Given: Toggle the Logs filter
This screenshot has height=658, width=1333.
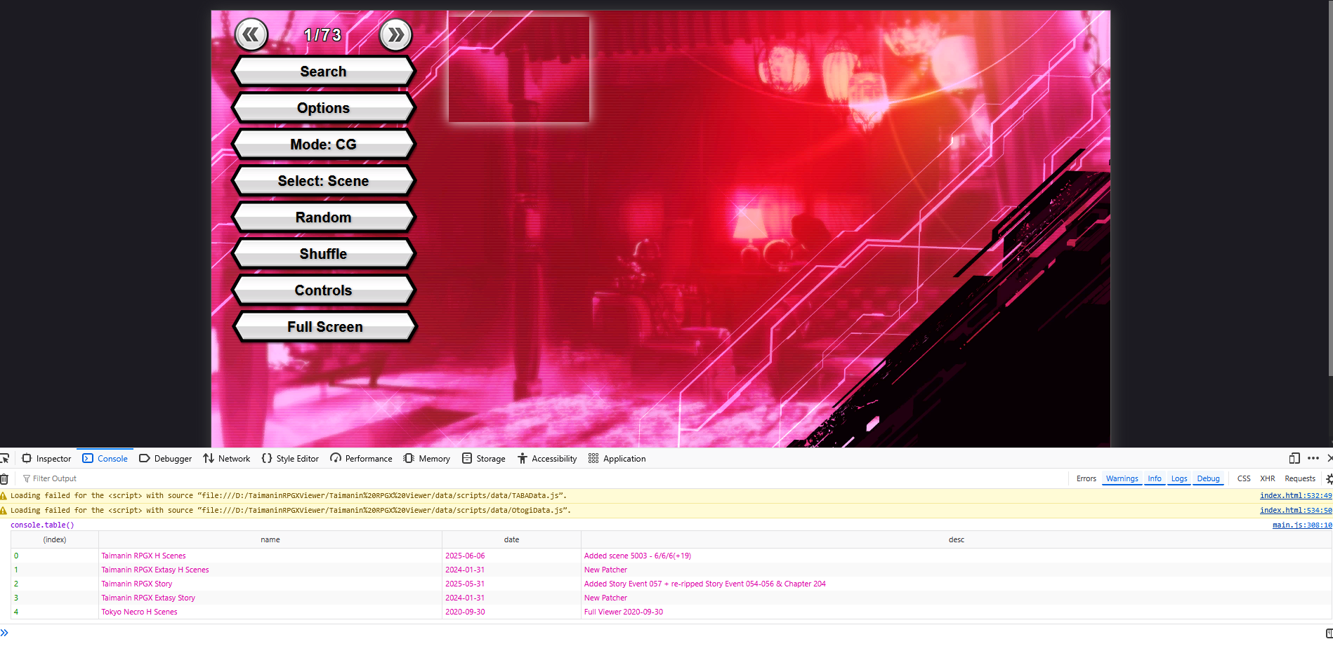Looking at the screenshot, I should 1178,478.
